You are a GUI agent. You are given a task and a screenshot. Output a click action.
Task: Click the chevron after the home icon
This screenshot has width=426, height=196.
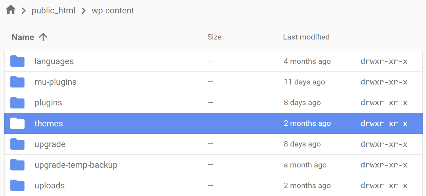click(24, 11)
